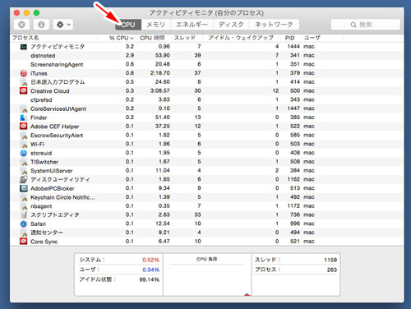Click the アイドル状態 value 99.14%
This screenshot has height=309, width=411.
pos(150,279)
